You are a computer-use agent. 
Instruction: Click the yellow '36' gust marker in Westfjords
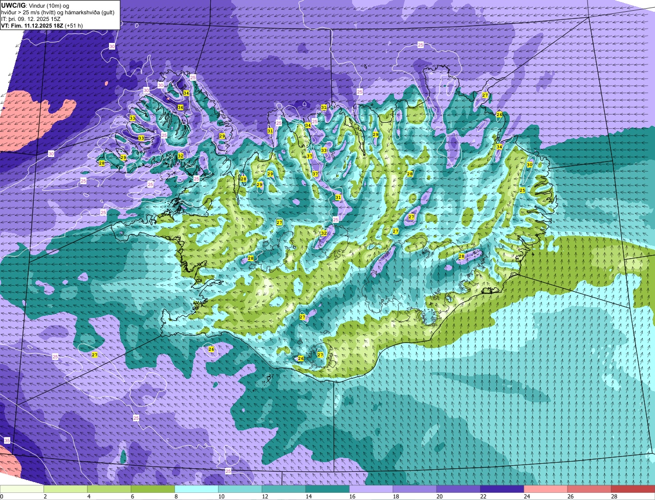pyautogui.click(x=180, y=107)
